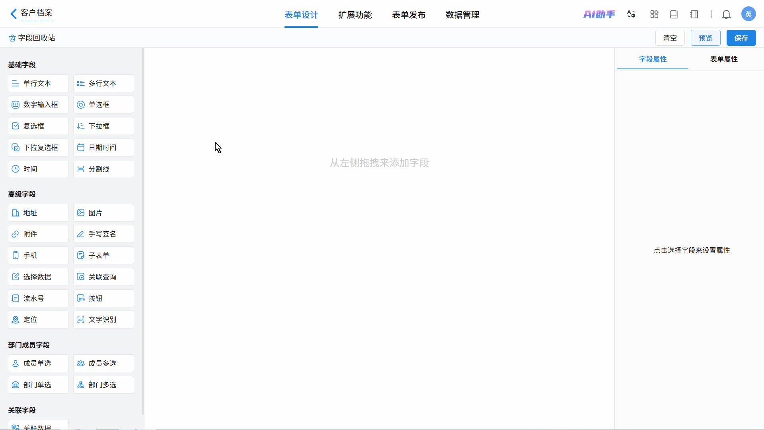
Task: Click the side panel layout icon
Action: 694,14
